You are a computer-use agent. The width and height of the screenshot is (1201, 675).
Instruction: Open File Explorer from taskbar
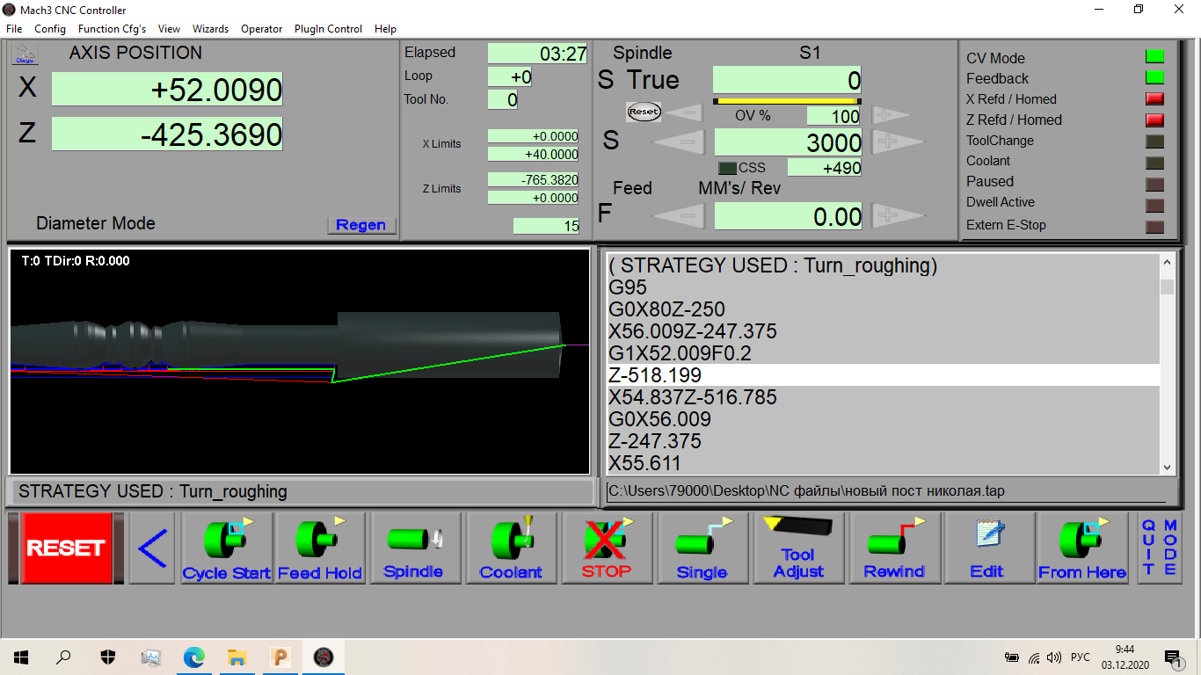pos(237,657)
